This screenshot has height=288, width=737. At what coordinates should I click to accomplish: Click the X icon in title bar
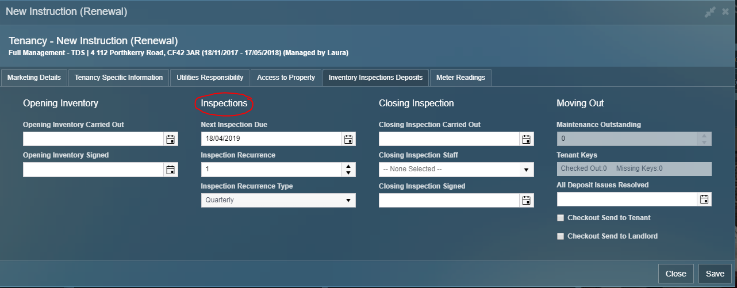[726, 12]
